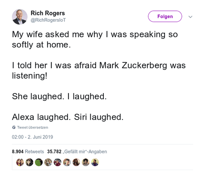The image size is (204, 171).
Task: Open the green liker avatar
Action: click(x=39, y=162)
